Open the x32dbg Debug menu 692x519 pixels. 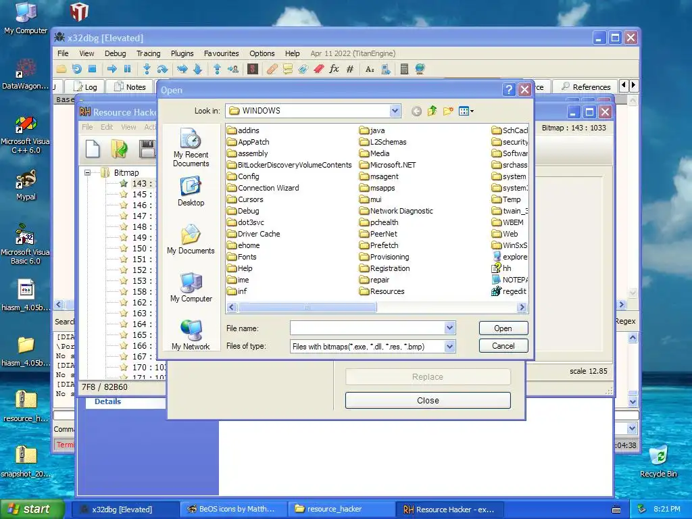click(115, 53)
